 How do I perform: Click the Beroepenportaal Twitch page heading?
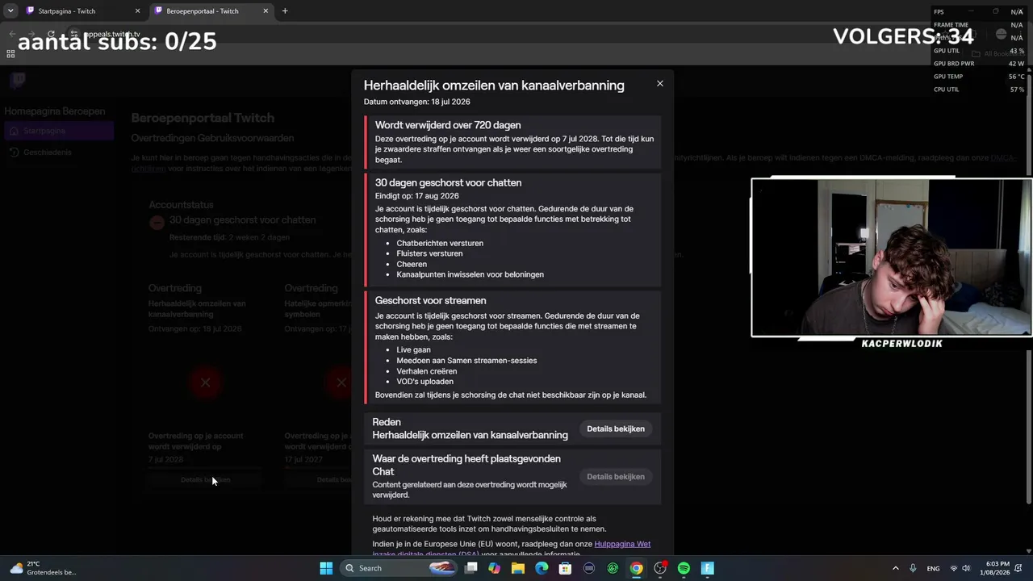(x=203, y=118)
